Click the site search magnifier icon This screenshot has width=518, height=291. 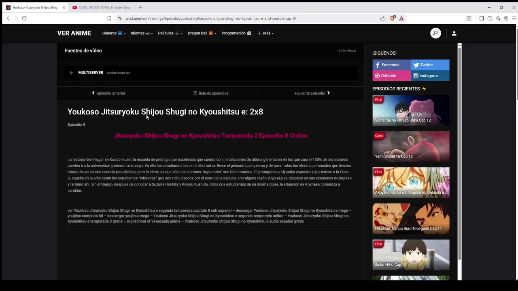click(x=435, y=33)
